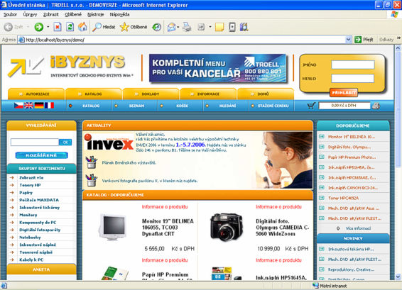This screenshot has width=402, height=290.
Task: Select the French flag language icon
Action: pyautogui.click(x=49, y=106)
